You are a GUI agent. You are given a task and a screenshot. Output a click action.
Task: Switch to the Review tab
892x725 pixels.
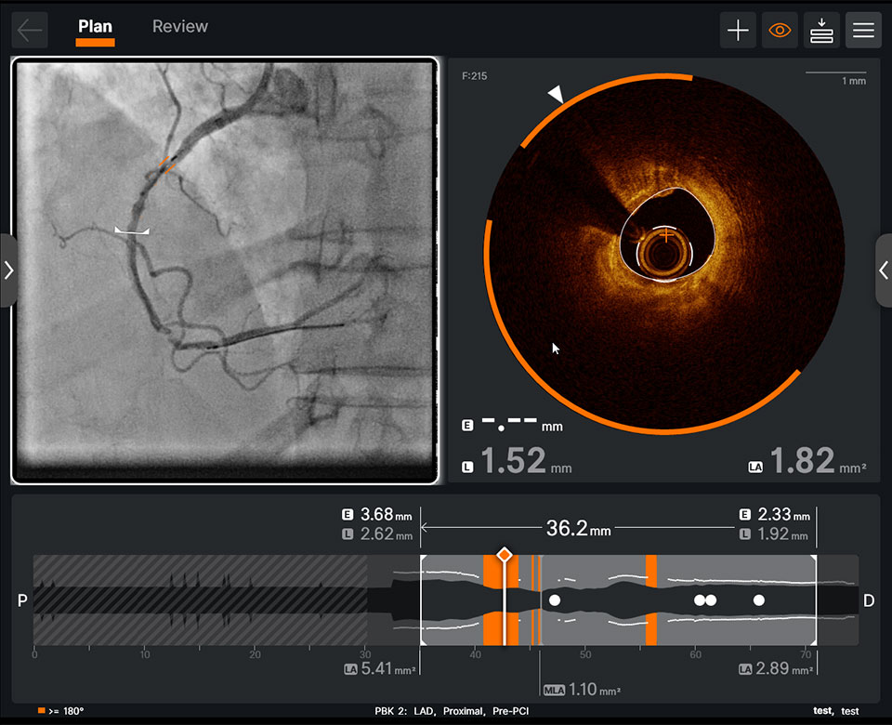pyautogui.click(x=179, y=27)
